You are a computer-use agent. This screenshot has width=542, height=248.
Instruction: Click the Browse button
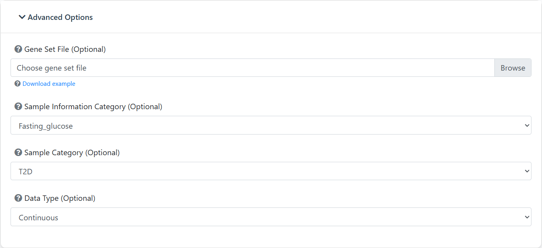click(x=513, y=68)
